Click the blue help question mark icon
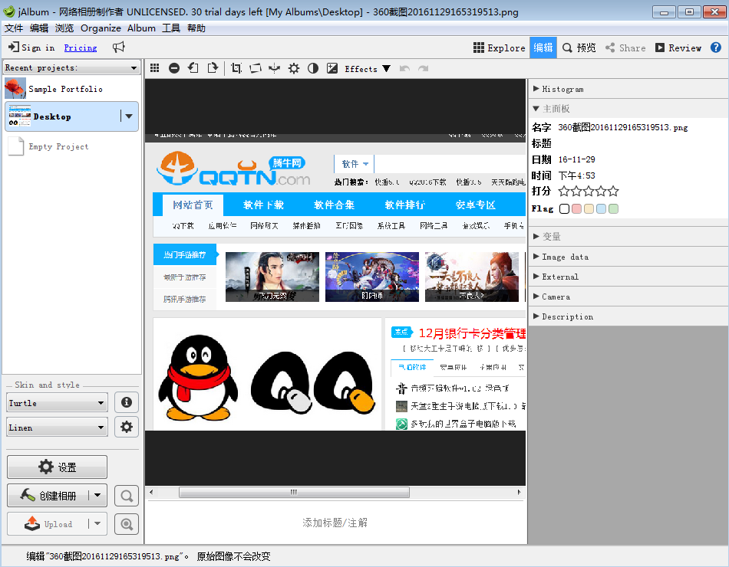 click(715, 48)
